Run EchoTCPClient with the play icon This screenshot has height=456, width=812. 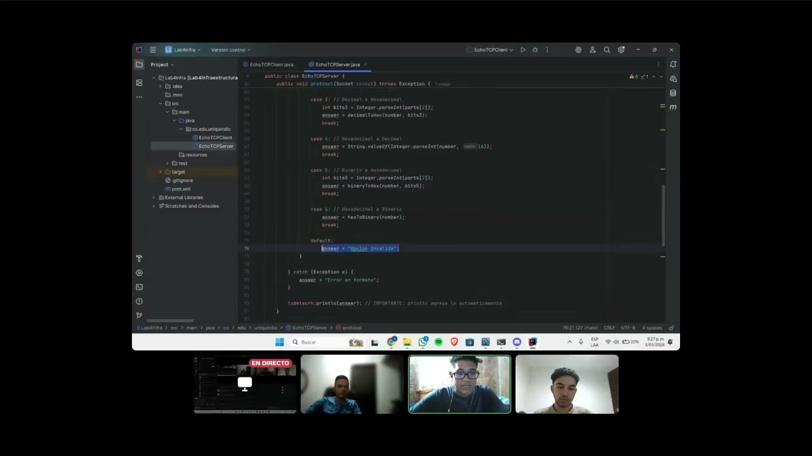(x=523, y=50)
